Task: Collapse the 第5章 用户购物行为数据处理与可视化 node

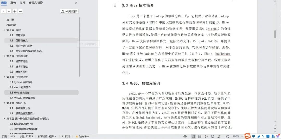Action: [x=4, y=119]
